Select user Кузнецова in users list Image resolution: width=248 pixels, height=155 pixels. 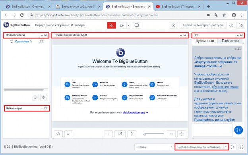click(x=23, y=42)
